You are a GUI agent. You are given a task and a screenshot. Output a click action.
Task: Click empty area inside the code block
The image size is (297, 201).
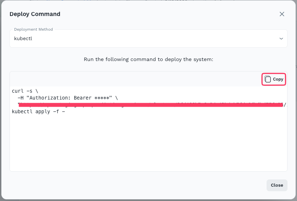(x=148, y=144)
